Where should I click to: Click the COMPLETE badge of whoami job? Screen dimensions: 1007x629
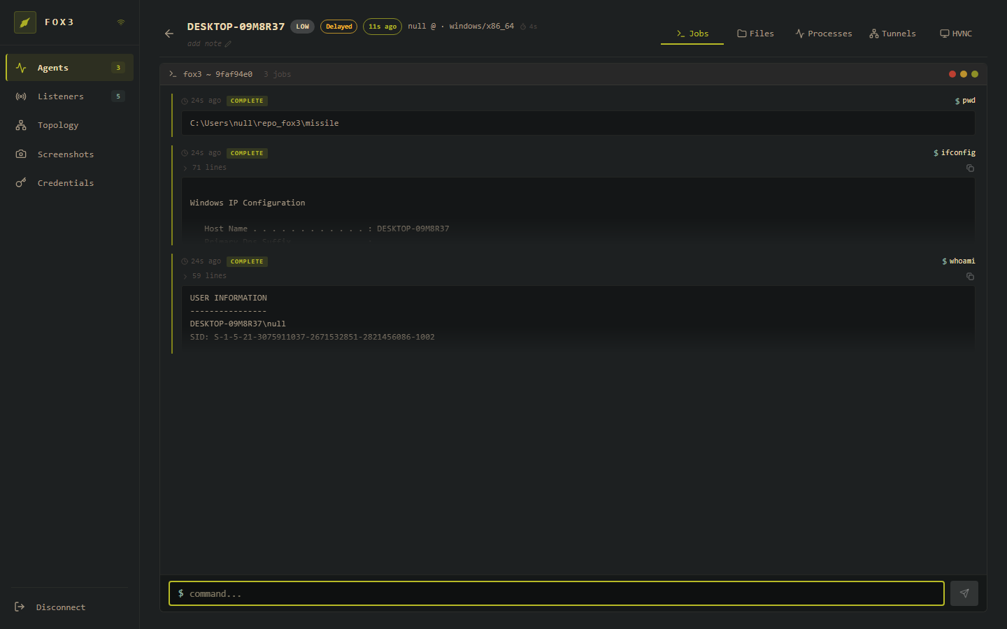coord(247,261)
